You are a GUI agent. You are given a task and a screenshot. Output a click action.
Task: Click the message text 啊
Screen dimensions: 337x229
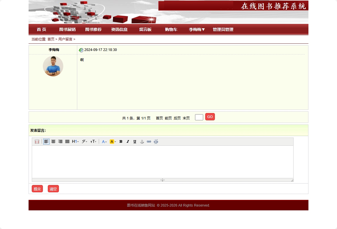(82, 60)
